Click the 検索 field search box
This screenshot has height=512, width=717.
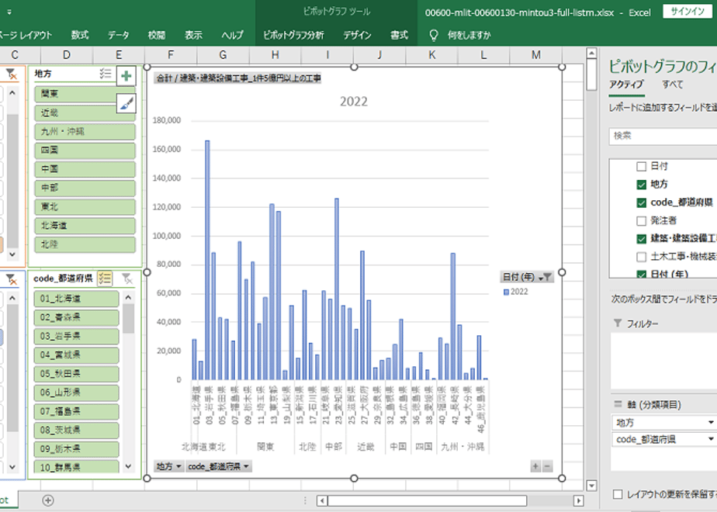coord(663,136)
